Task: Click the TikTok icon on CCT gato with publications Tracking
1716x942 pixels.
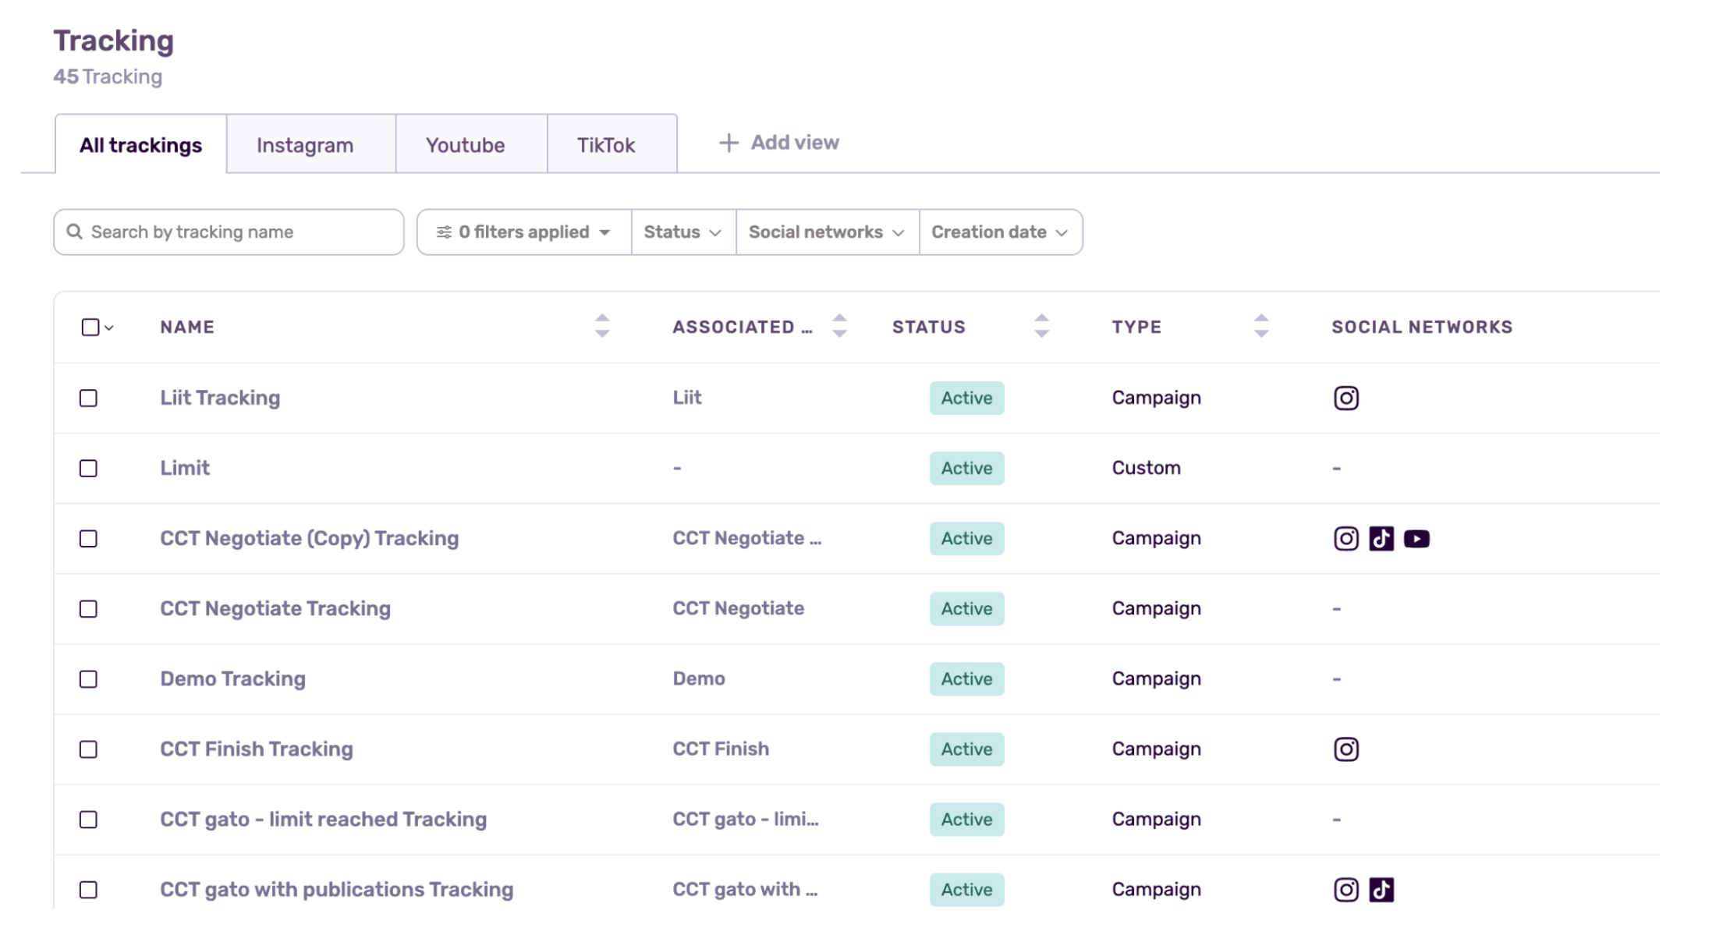Action: click(1381, 889)
